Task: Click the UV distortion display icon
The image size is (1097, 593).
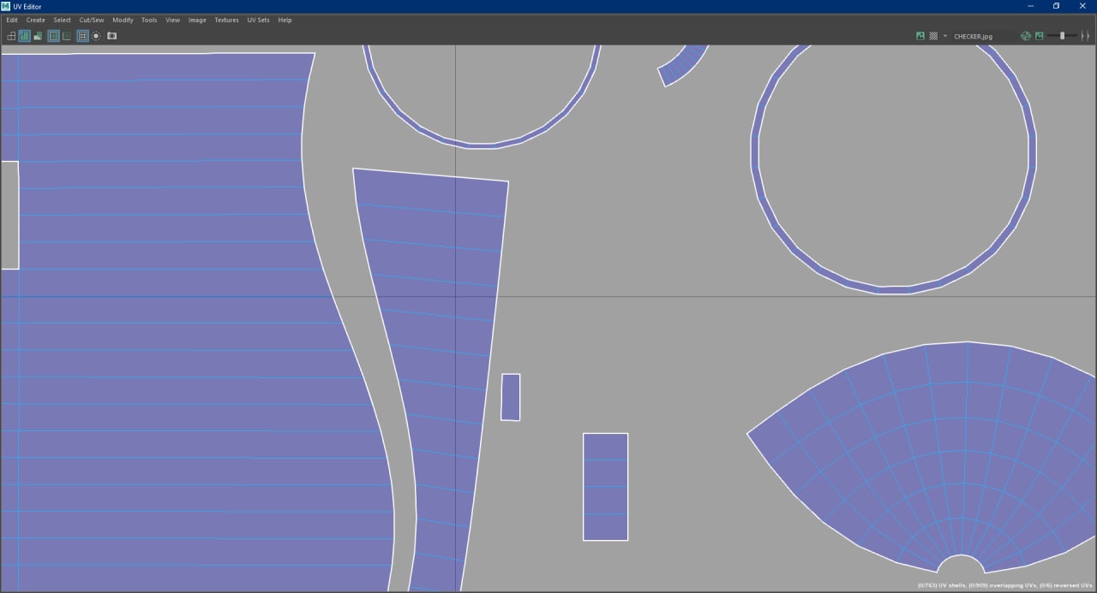Action: [x=38, y=36]
